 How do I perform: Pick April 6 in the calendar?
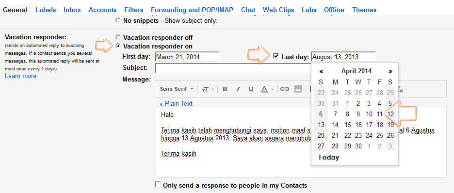point(321,114)
